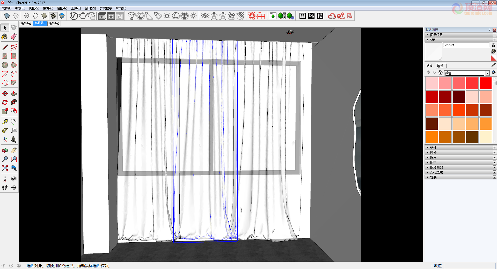Select the Walk footprints tool
Image resolution: width=497 pixels, height=269 pixels.
(x=5, y=188)
